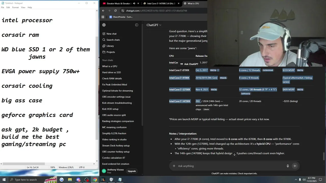Open Notepad Format menu
This screenshot has height=183, width=326.
tap(15, 7)
